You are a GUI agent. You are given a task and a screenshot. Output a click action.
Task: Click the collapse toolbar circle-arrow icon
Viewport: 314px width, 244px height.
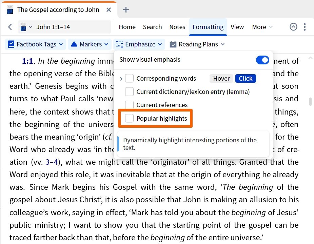click(293, 27)
